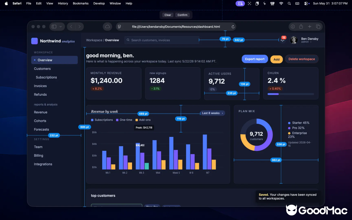The image size is (352, 220).
Task: Click the Export report button
Action: click(255, 59)
